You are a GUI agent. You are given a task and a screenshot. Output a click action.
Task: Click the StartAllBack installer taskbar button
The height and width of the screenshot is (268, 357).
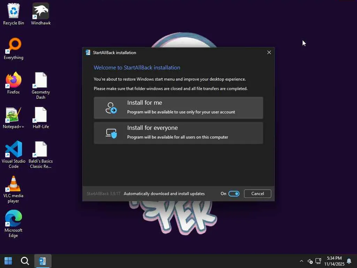[x=43, y=261]
